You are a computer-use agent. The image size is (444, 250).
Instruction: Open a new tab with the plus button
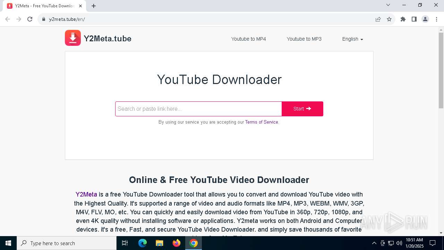pyautogui.click(x=94, y=6)
